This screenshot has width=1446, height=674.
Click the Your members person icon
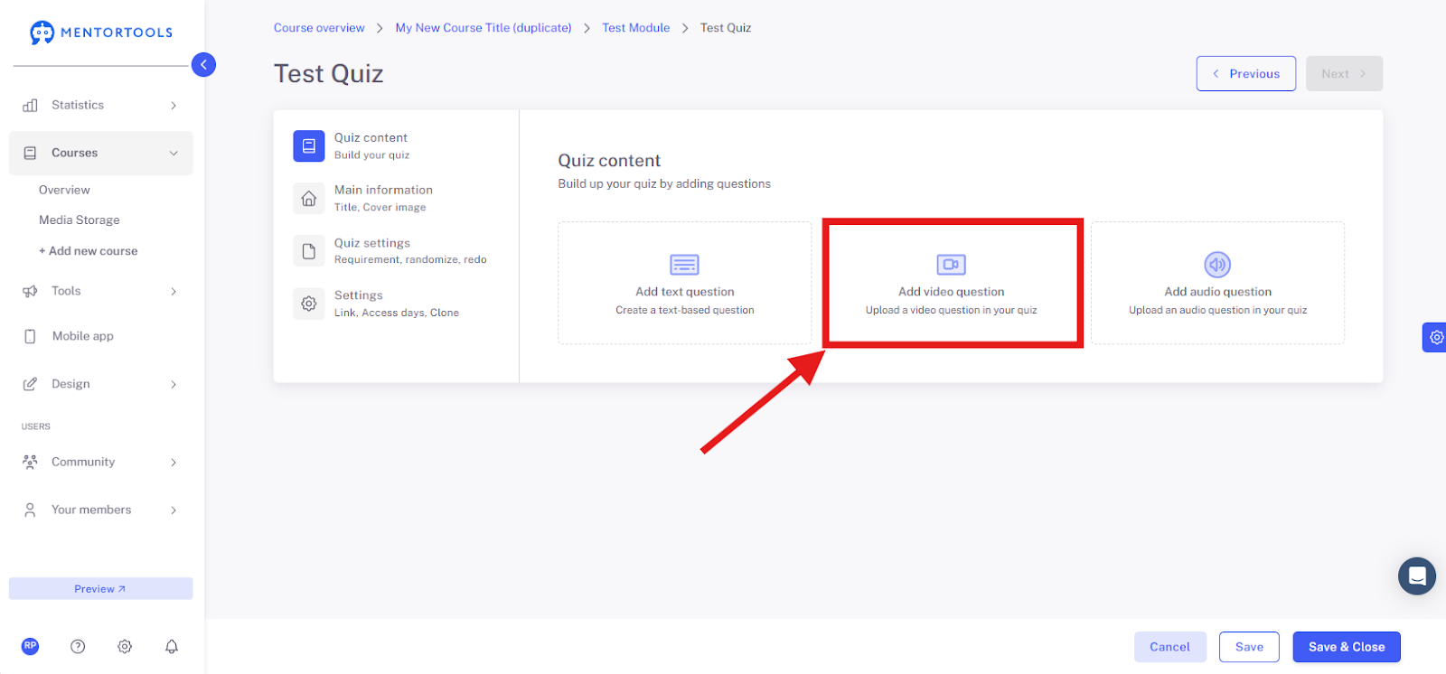[30, 510]
